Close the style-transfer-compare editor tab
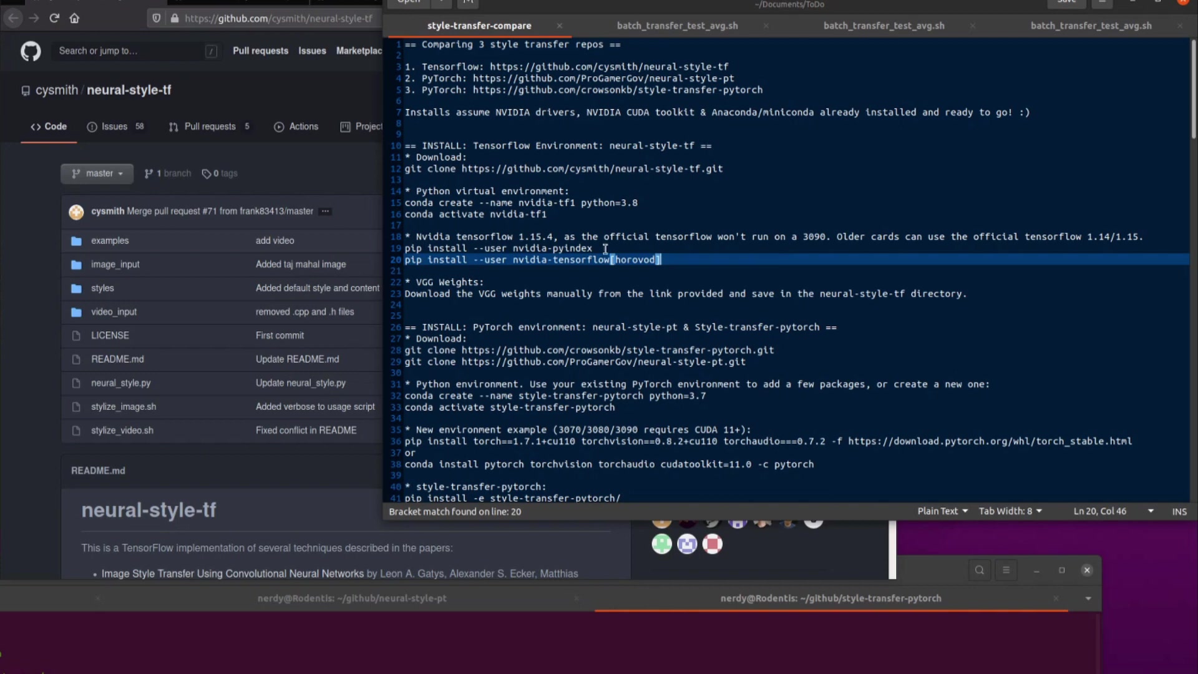Image resolution: width=1198 pixels, height=674 pixels. coord(560,26)
